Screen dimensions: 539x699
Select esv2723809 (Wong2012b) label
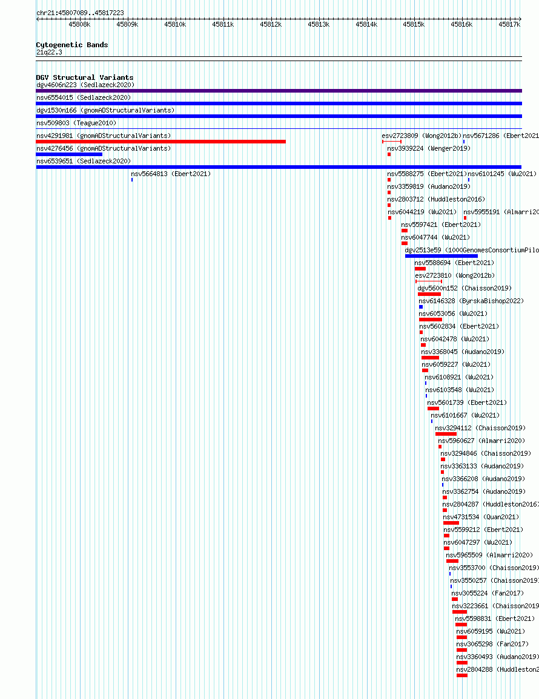click(x=422, y=136)
